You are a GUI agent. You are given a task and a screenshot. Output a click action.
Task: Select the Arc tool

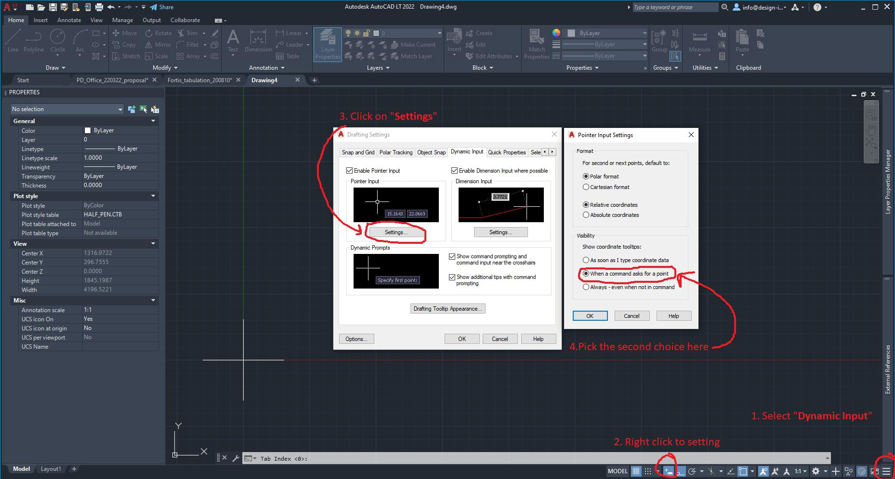tap(80, 40)
